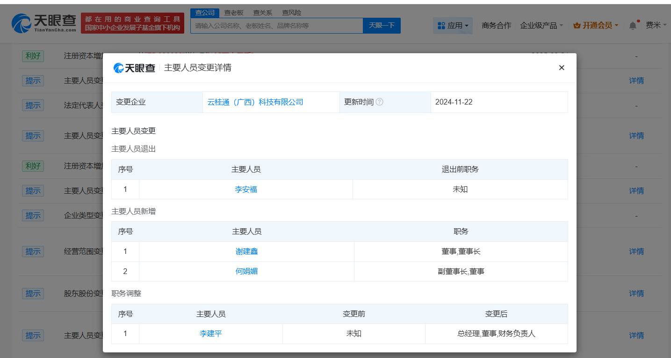Select the 查风险 search tab
671x358 pixels.
(292, 13)
